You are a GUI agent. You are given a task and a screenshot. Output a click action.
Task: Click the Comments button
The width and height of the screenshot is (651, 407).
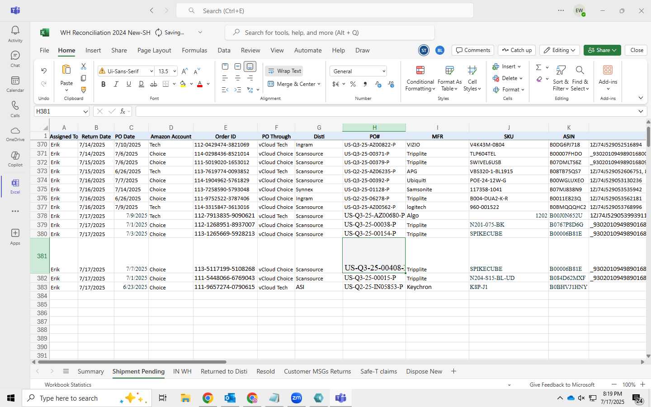(x=473, y=50)
